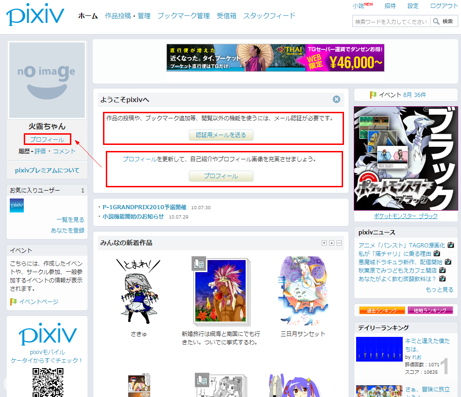Open アニメ「パンスト」TAGRO漫画化 news link

(402, 245)
